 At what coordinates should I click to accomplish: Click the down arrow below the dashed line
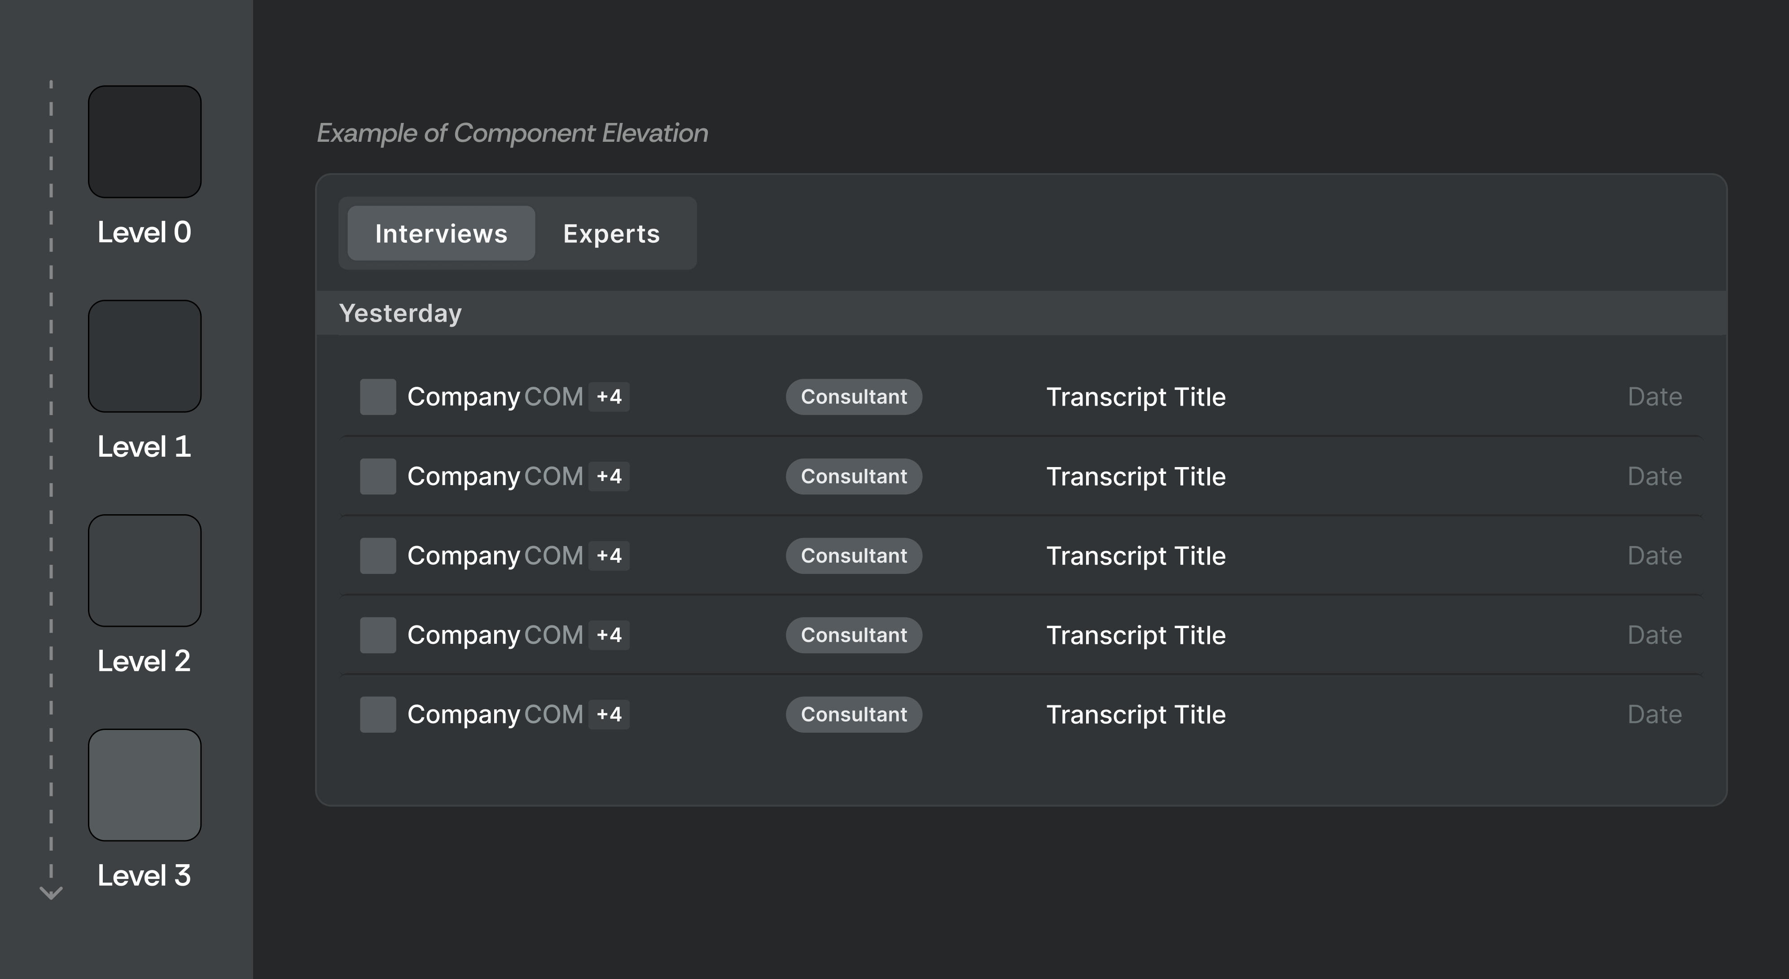point(51,892)
